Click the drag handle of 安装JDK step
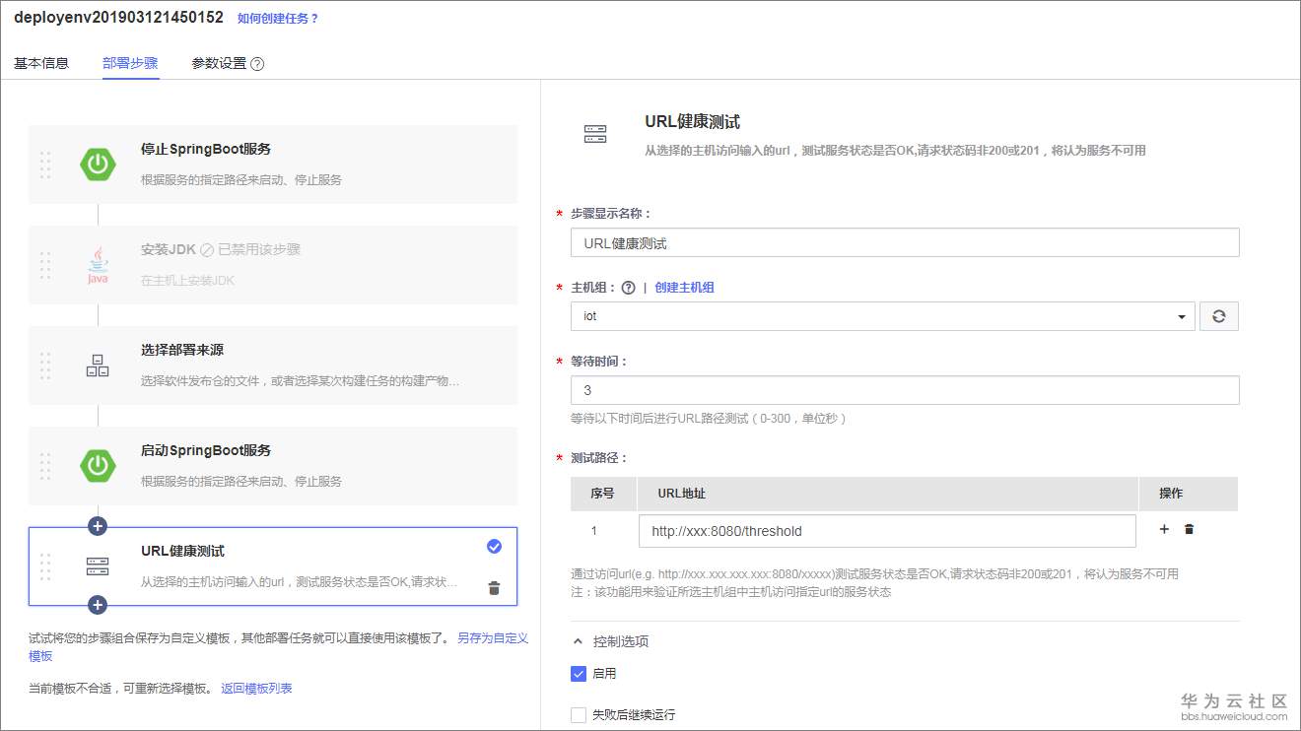The width and height of the screenshot is (1301, 731). pos(45,265)
